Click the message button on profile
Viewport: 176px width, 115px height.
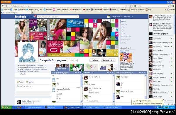pyautogui.click(x=106, y=60)
